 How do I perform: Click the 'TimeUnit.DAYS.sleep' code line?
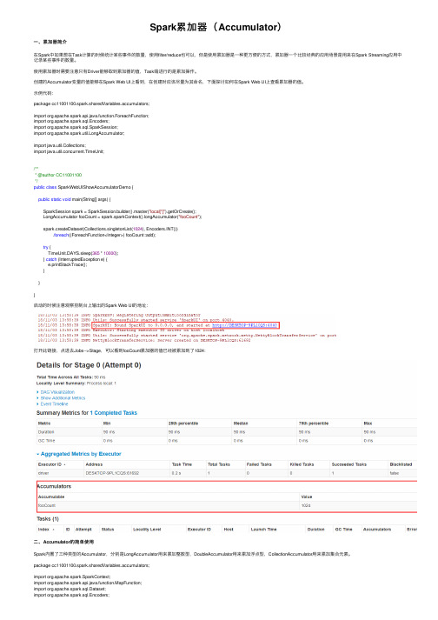83,253
